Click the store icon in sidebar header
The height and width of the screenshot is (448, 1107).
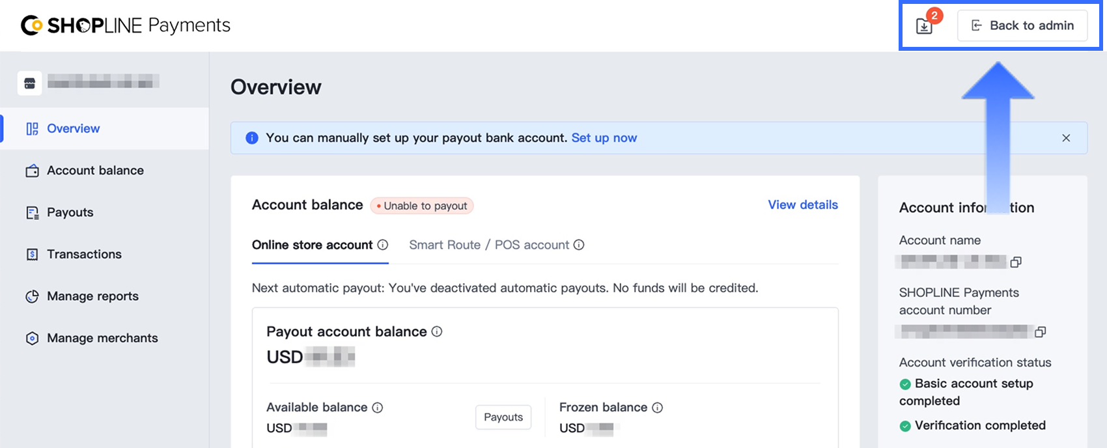tap(30, 83)
